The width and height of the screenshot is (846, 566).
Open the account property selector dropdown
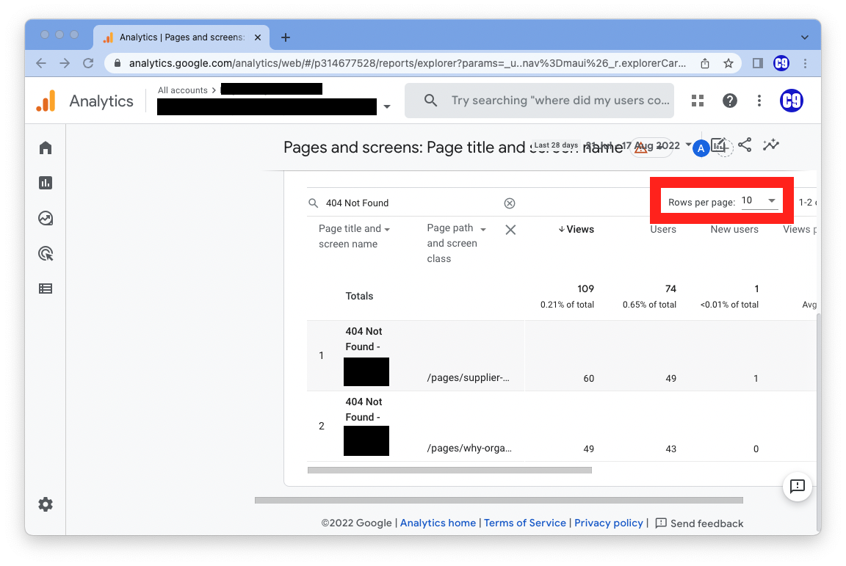pyautogui.click(x=387, y=107)
